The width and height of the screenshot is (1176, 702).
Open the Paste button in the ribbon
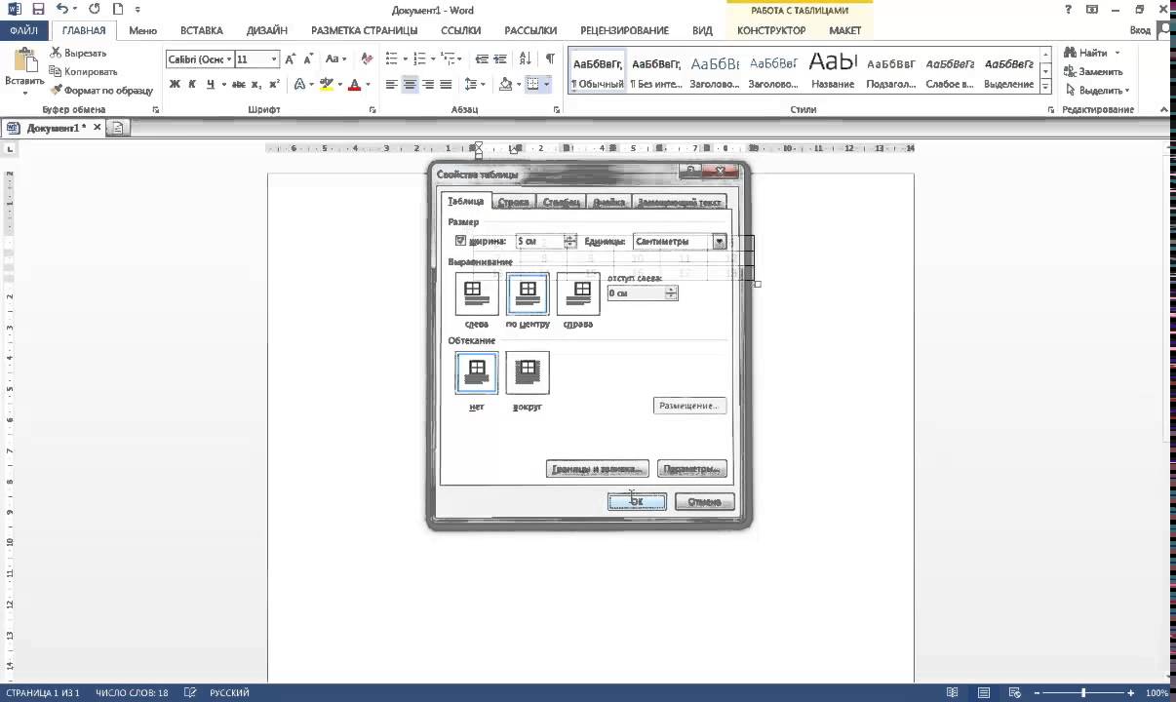pyautogui.click(x=23, y=70)
